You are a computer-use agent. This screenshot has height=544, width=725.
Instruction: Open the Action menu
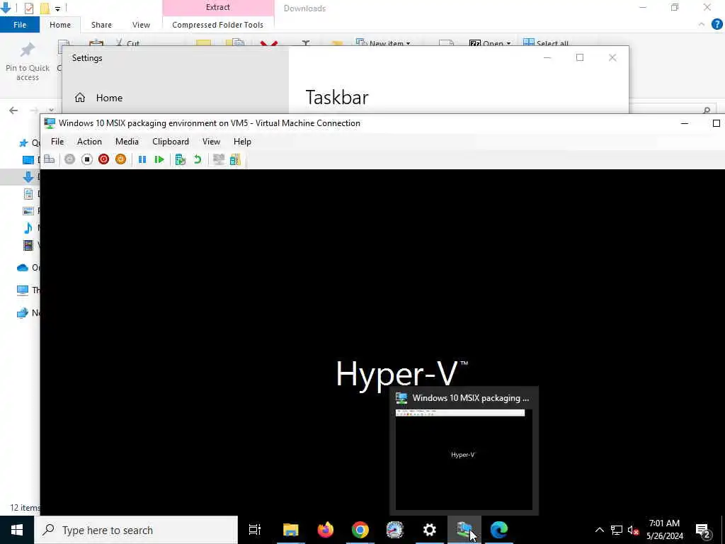[x=89, y=142]
